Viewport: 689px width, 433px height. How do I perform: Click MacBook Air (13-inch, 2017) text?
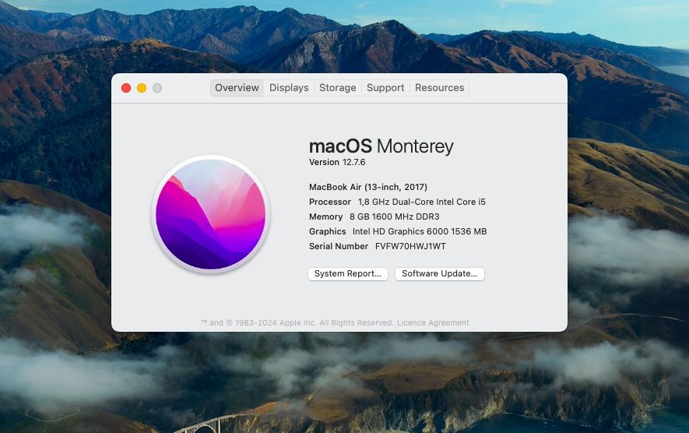pos(368,187)
